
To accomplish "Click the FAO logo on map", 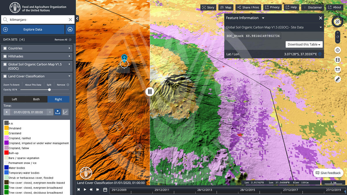I will click(86, 173).
